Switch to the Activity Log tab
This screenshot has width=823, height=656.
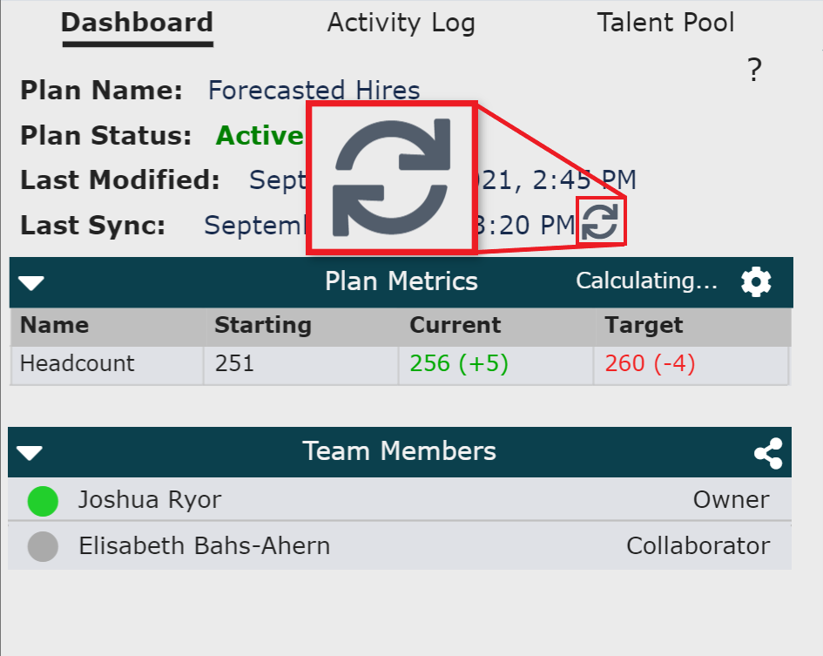click(401, 23)
